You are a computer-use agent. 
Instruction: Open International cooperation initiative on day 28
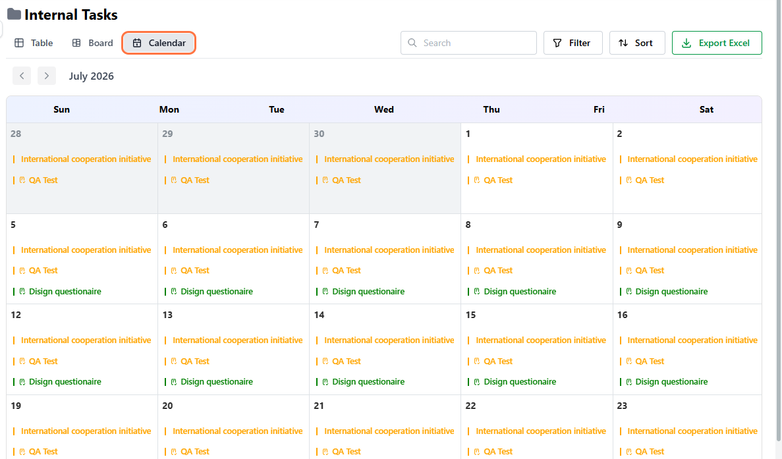pyautogui.click(x=86, y=159)
